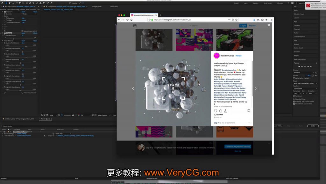Jump to last frame in Preview panel
Screen dimensions: 326x184
311,67
